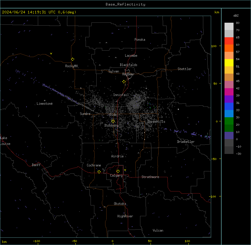Click the km unit label at bottom left

[4, 242]
